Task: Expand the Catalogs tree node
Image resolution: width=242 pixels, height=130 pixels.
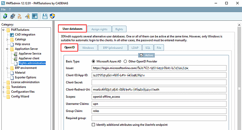Action: point(7,39)
